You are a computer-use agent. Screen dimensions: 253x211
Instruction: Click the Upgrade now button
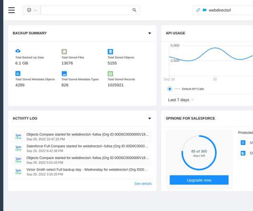(x=199, y=180)
